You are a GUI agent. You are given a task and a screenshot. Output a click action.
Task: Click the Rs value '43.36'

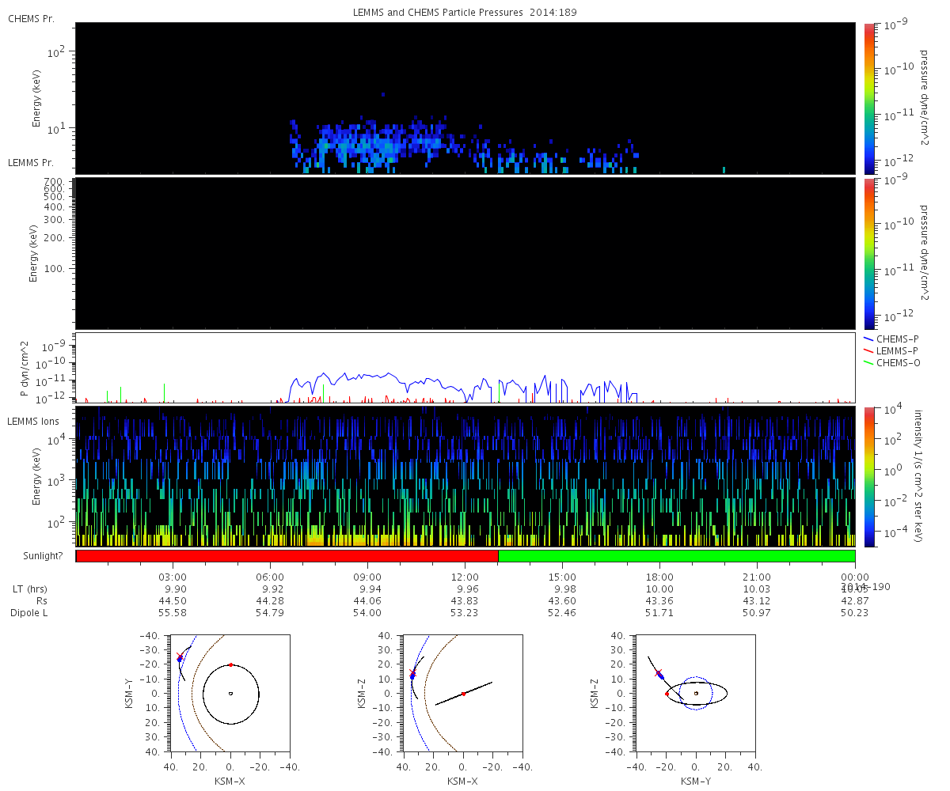click(x=660, y=601)
